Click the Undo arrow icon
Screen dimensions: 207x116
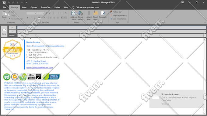click(x=9, y=2)
